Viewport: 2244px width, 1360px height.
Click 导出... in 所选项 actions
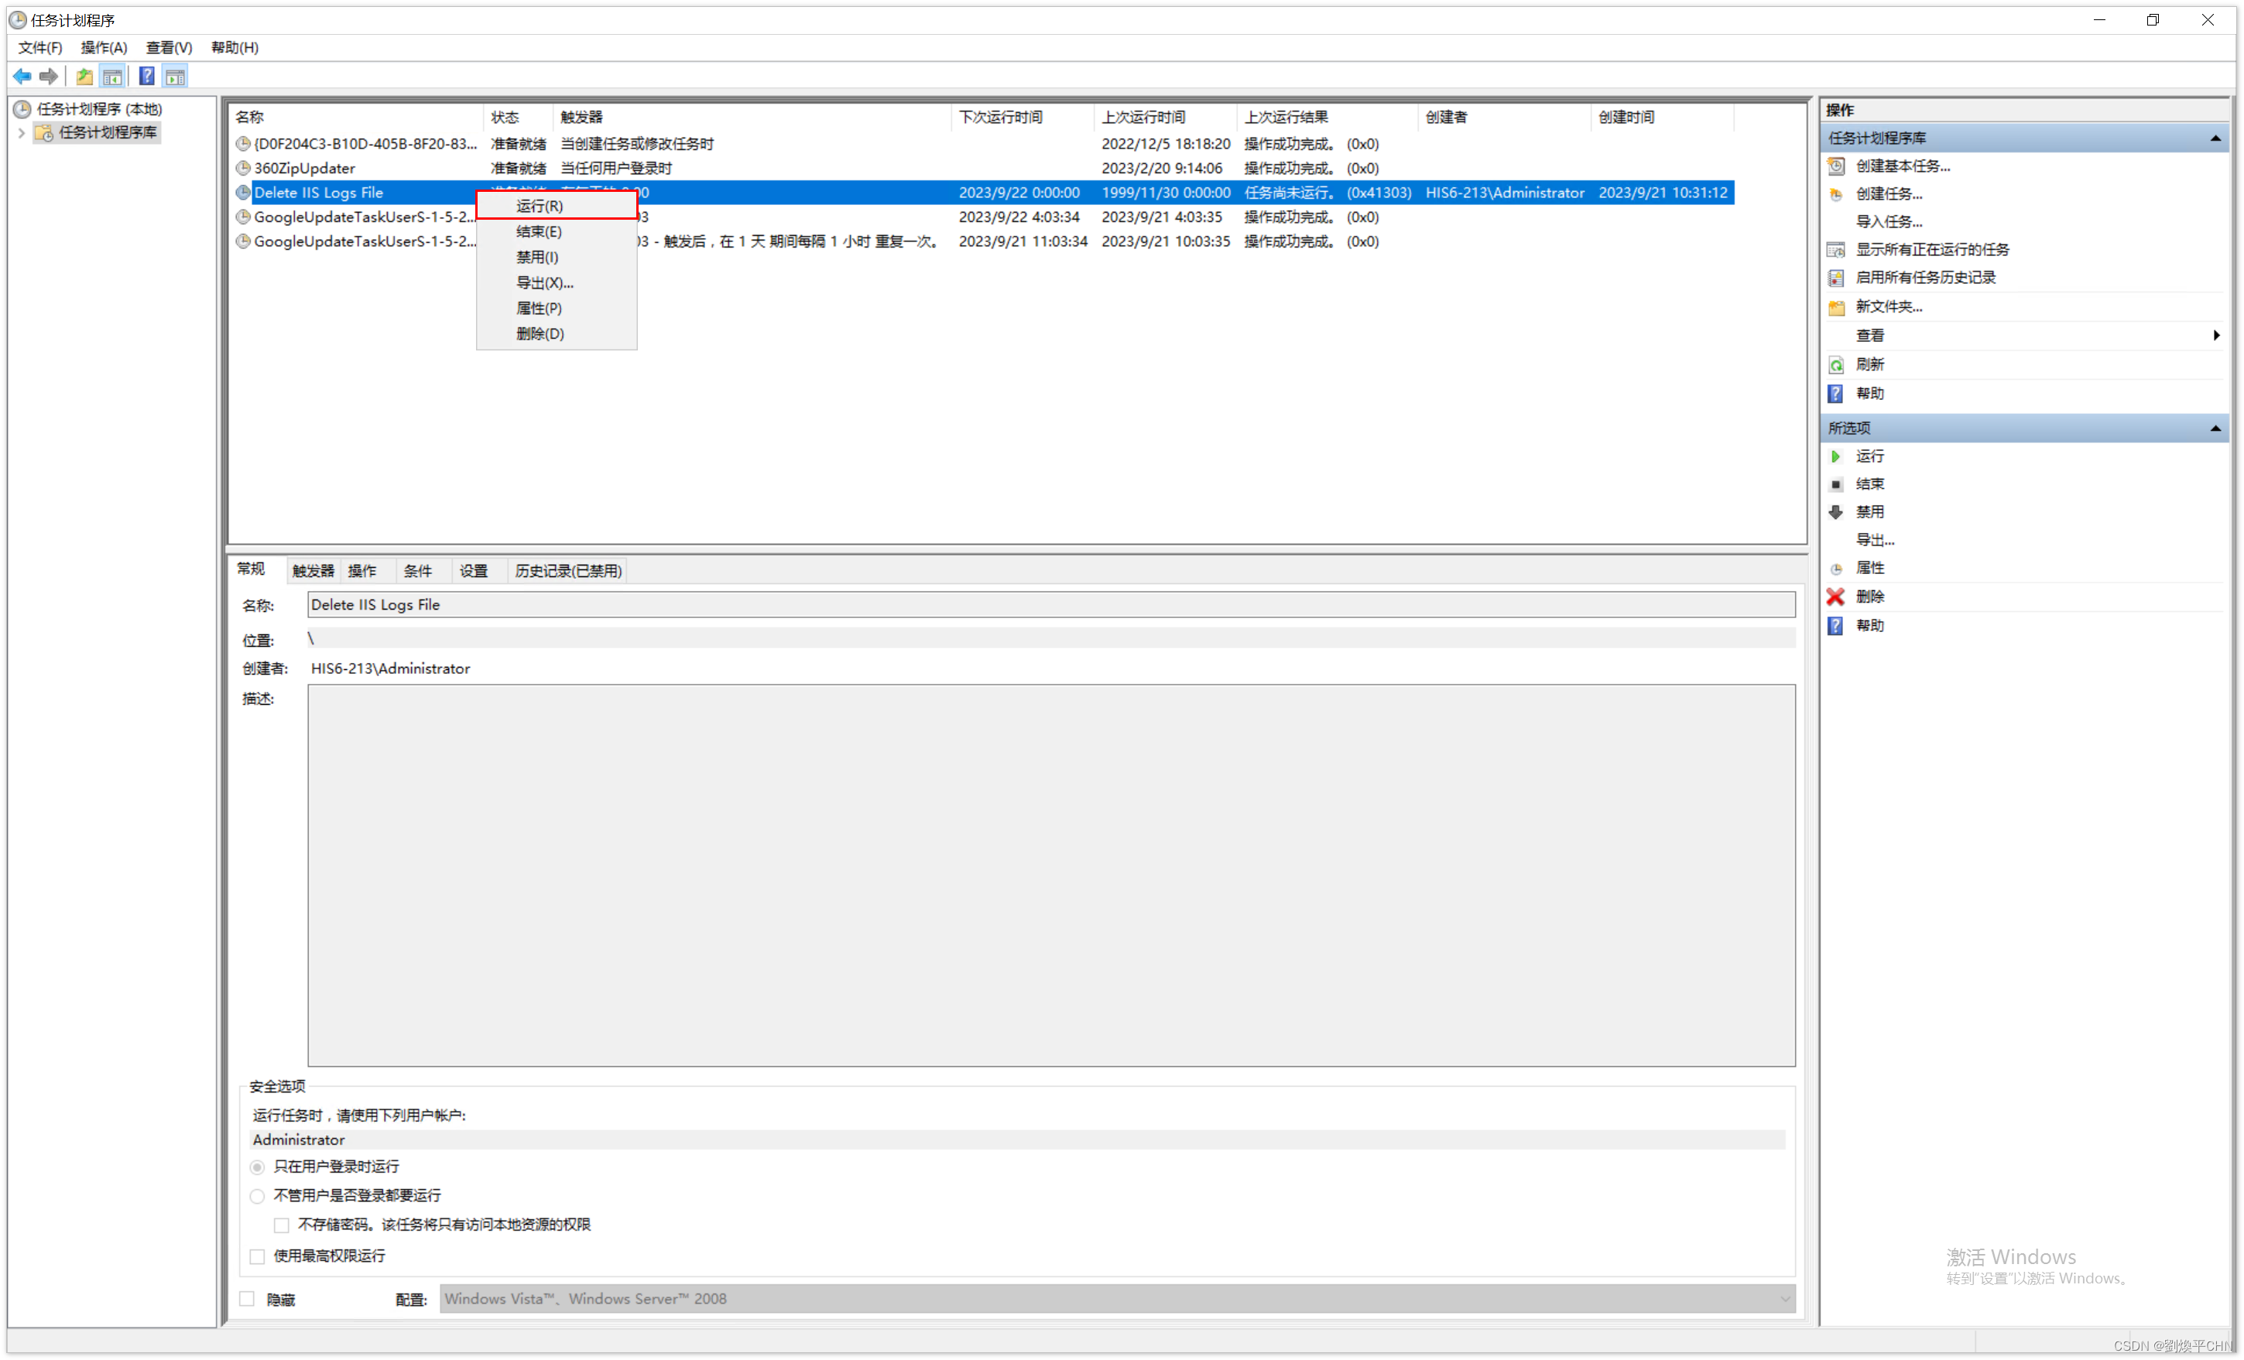[x=1876, y=541]
